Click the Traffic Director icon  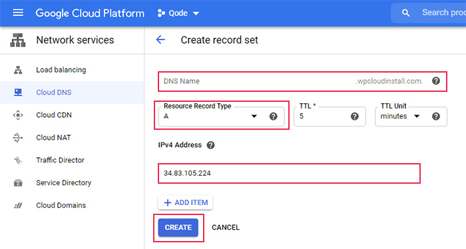18,160
